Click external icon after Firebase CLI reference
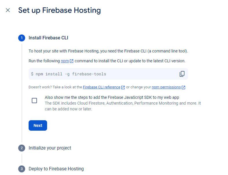The image size is (228, 175). pyautogui.click(x=123, y=87)
